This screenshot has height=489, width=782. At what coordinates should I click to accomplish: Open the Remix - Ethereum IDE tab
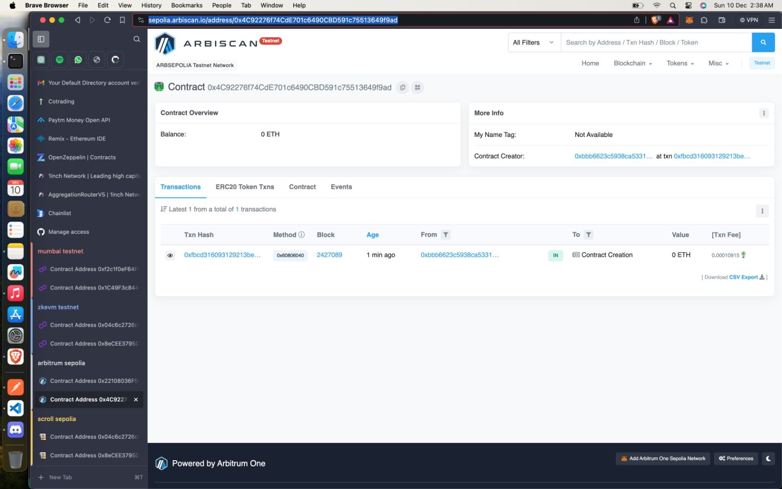tap(88, 139)
